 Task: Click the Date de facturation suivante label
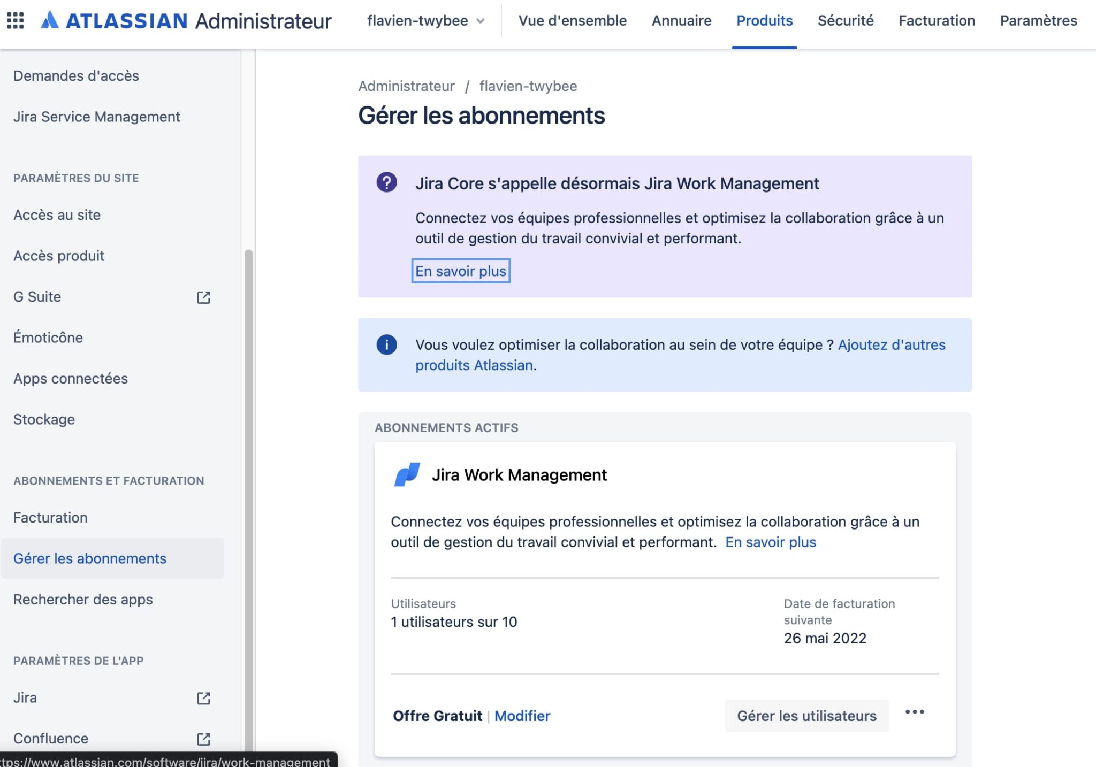[839, 612]
